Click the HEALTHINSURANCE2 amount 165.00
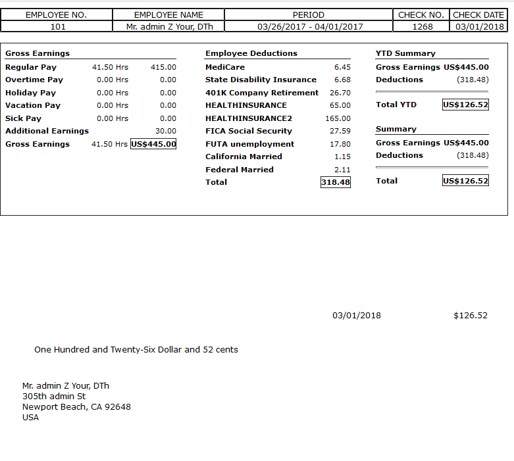Image resolution: width=514 pixels, height=461 pixels. click(x=338, y=118)
